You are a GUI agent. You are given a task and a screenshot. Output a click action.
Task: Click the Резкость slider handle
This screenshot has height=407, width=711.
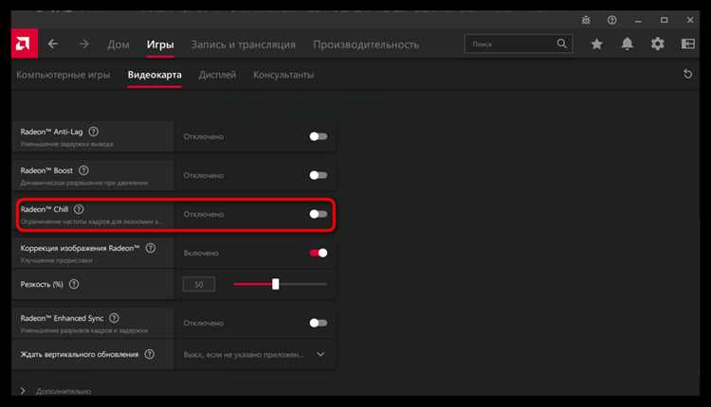[x=276, y=284]
